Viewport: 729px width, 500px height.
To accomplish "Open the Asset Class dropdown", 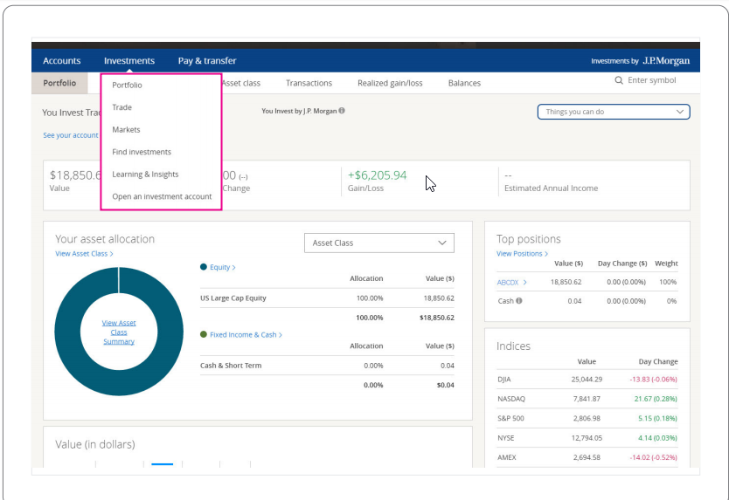I will (x=378, y=243).
